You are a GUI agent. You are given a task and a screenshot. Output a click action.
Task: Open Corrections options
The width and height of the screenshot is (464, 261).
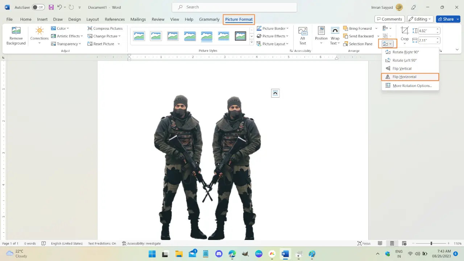pos(40,36)
